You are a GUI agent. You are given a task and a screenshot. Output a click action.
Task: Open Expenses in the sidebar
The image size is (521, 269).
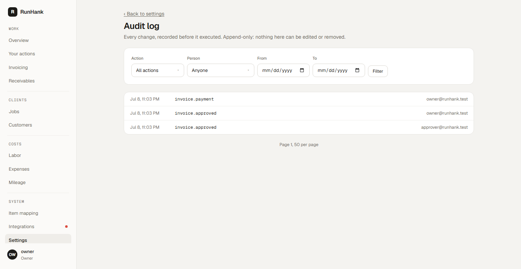pyautogui.click(x=38, y=169)
